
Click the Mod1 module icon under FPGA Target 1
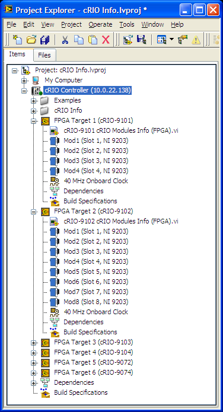(x=55, y=141)
